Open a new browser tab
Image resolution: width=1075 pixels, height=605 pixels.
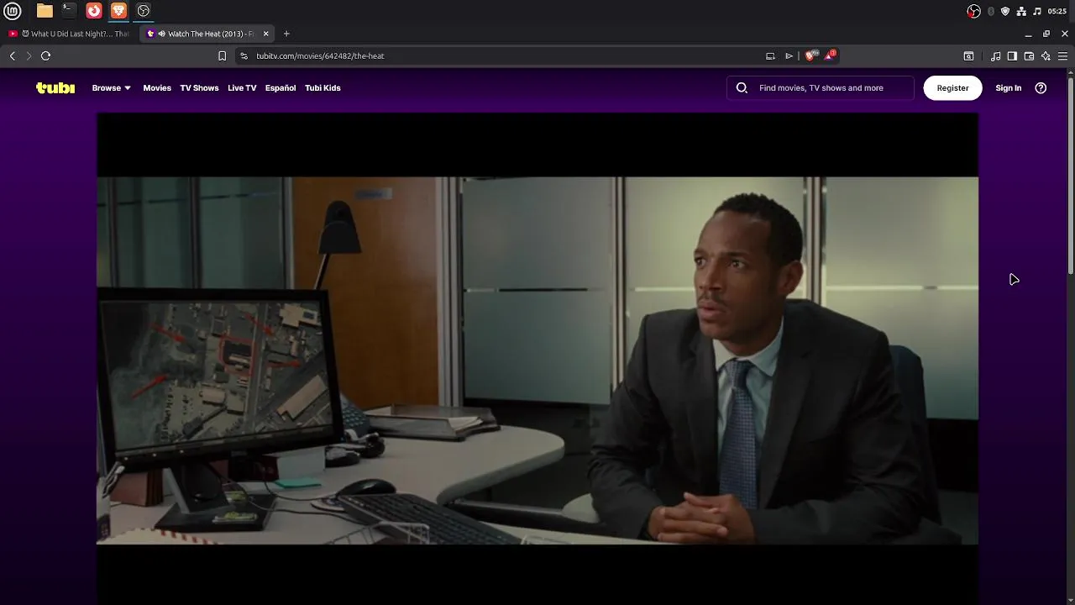[x=286, y=34]
